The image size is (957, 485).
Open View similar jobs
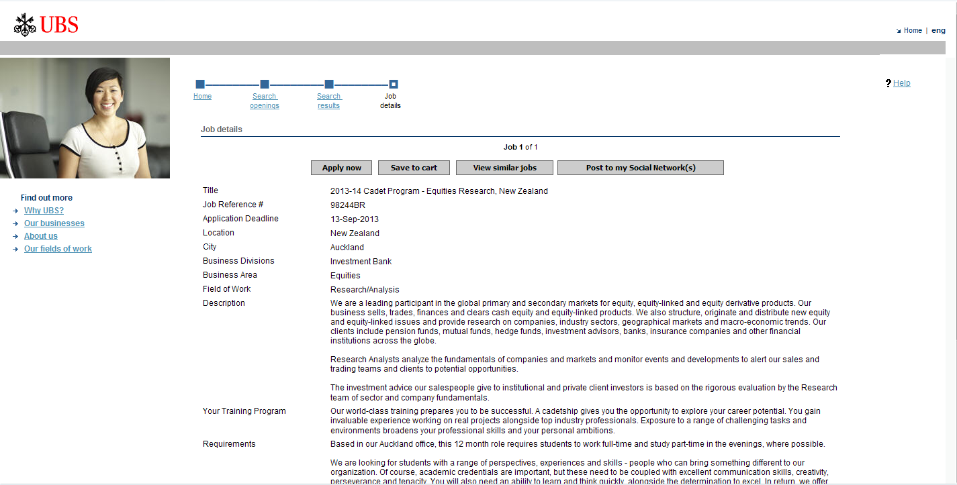point(504,168)
